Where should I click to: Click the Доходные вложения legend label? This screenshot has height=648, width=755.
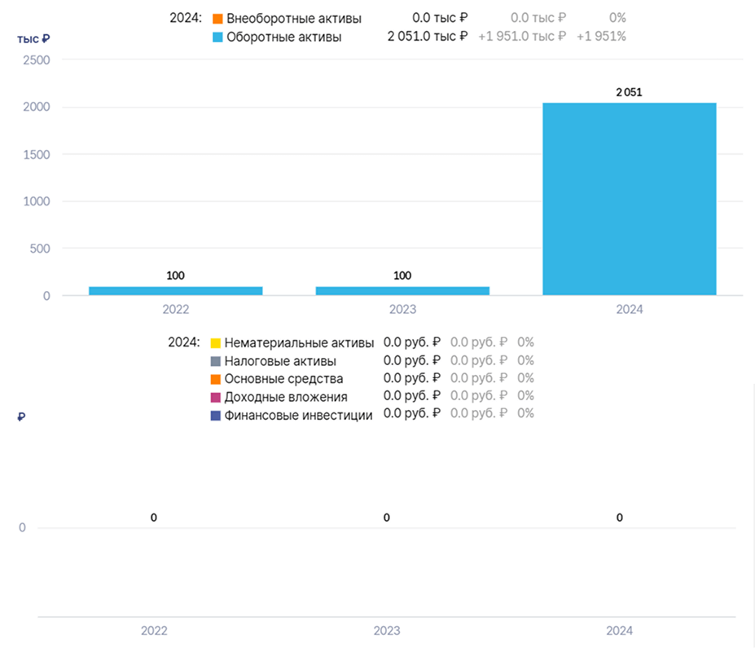[286, 398]
